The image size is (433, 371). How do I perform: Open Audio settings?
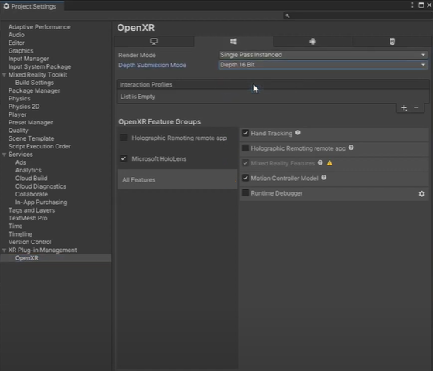(16, 35)
